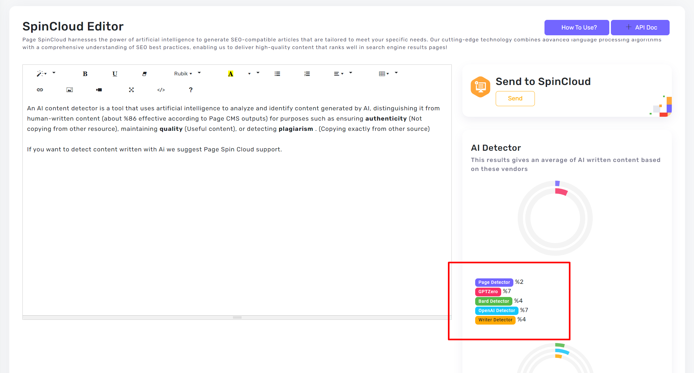Open editor help with the question mark icon
Image resolution: width=694 pixels, height=373 pixels.
click(x=191, y=90)
